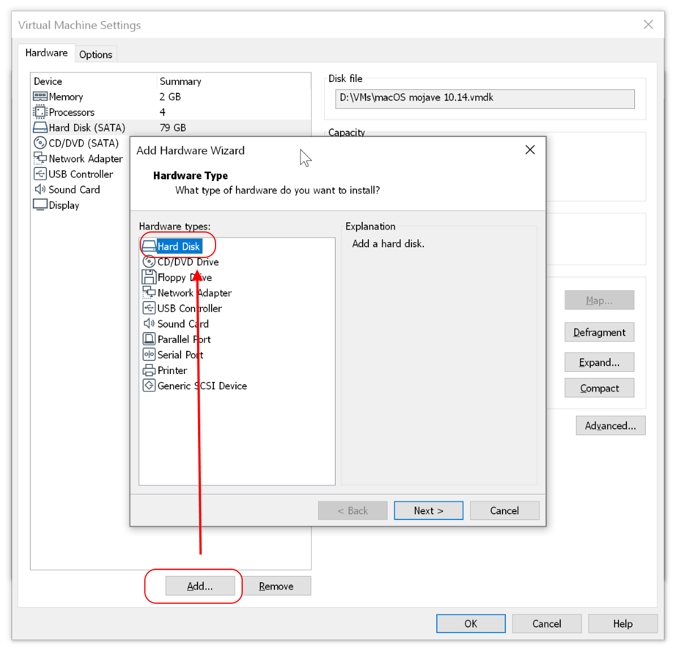Click Next in Add Hardware Wizard
The width and height of the screenshot is (679, 649).
click(x=428, y=510)
